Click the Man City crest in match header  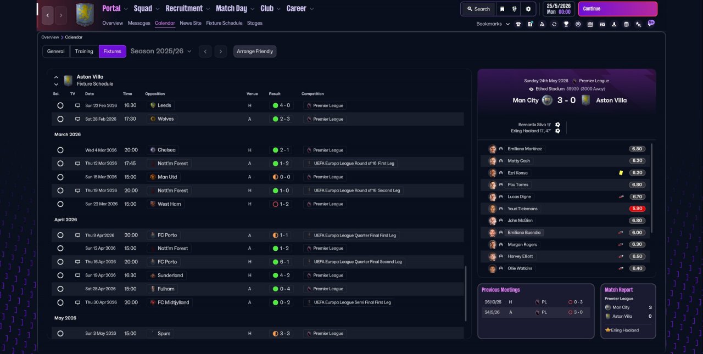point(547,100)
